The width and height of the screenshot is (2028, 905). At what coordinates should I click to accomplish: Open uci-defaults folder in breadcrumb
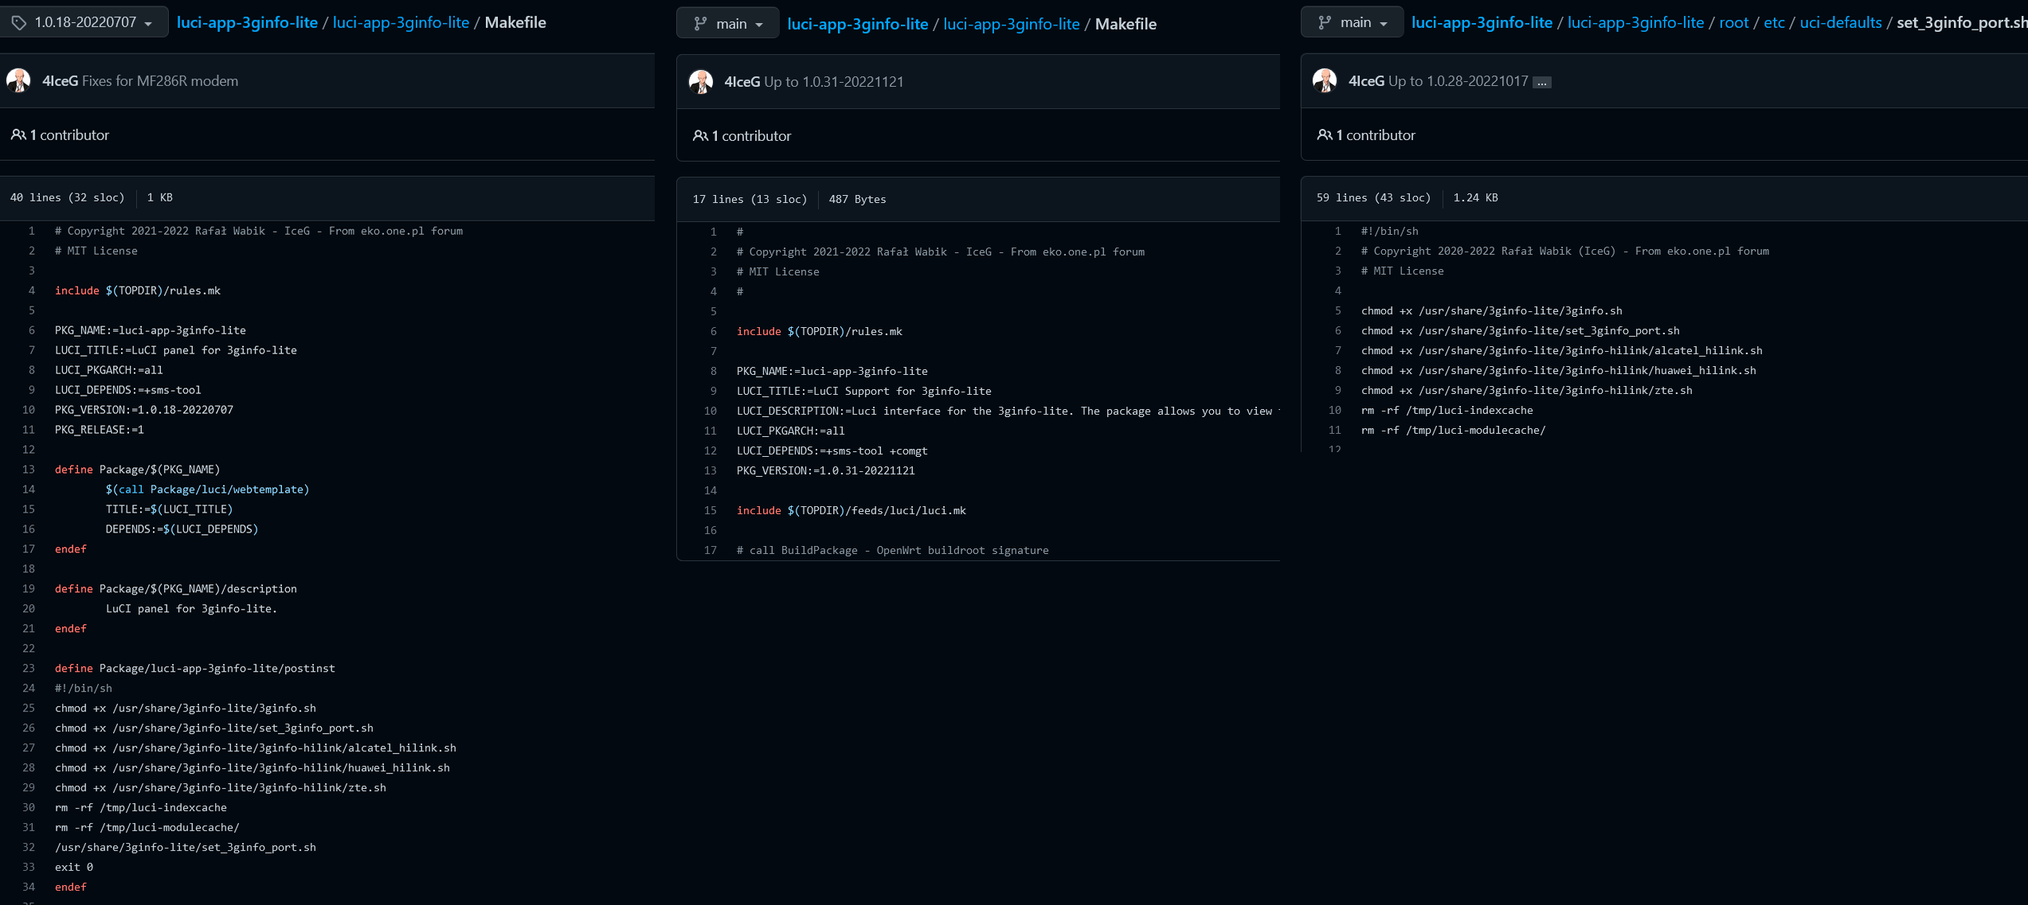point(1840,23)
